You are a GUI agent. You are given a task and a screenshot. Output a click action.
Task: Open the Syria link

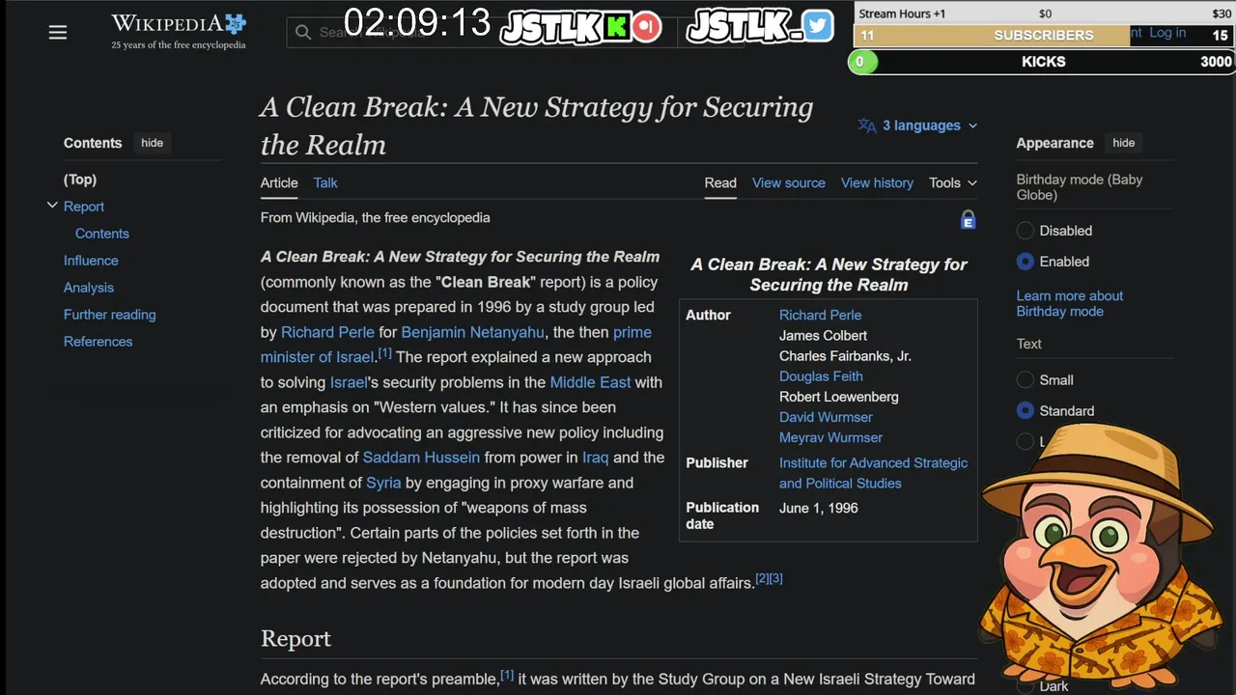click(383, 483)
